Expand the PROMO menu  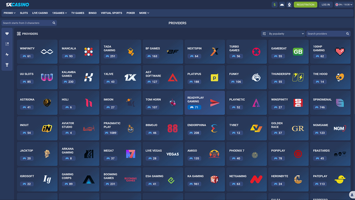[x=10, y=13]
